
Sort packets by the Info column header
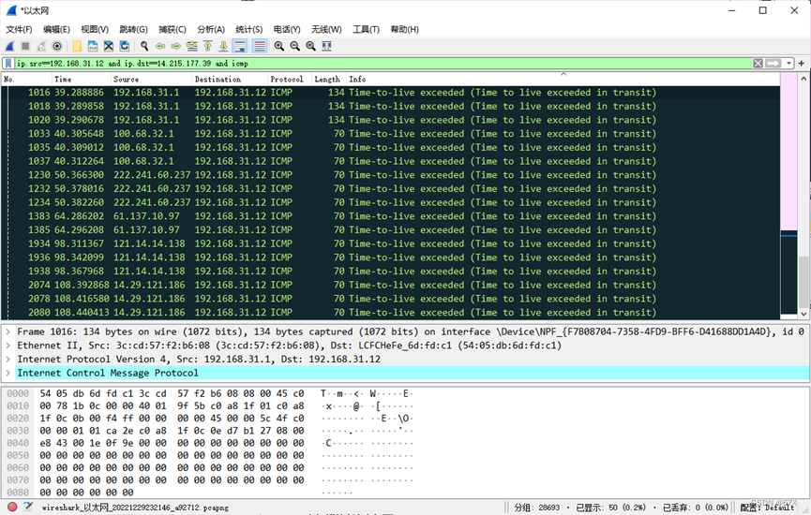pos(563,79)
